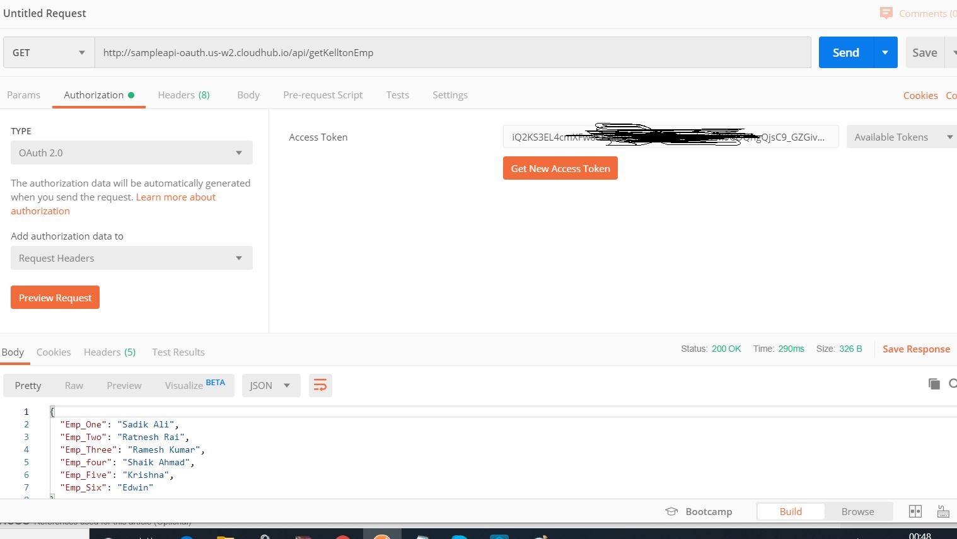
Task: Toggle line wrapping in response pane
Action: point(320,385)
